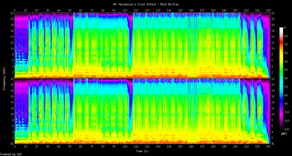292x156 pixels.
Task: Click the file title "Hold On.flac" at top
Action: pyautogui.click(x=146, y=4)
